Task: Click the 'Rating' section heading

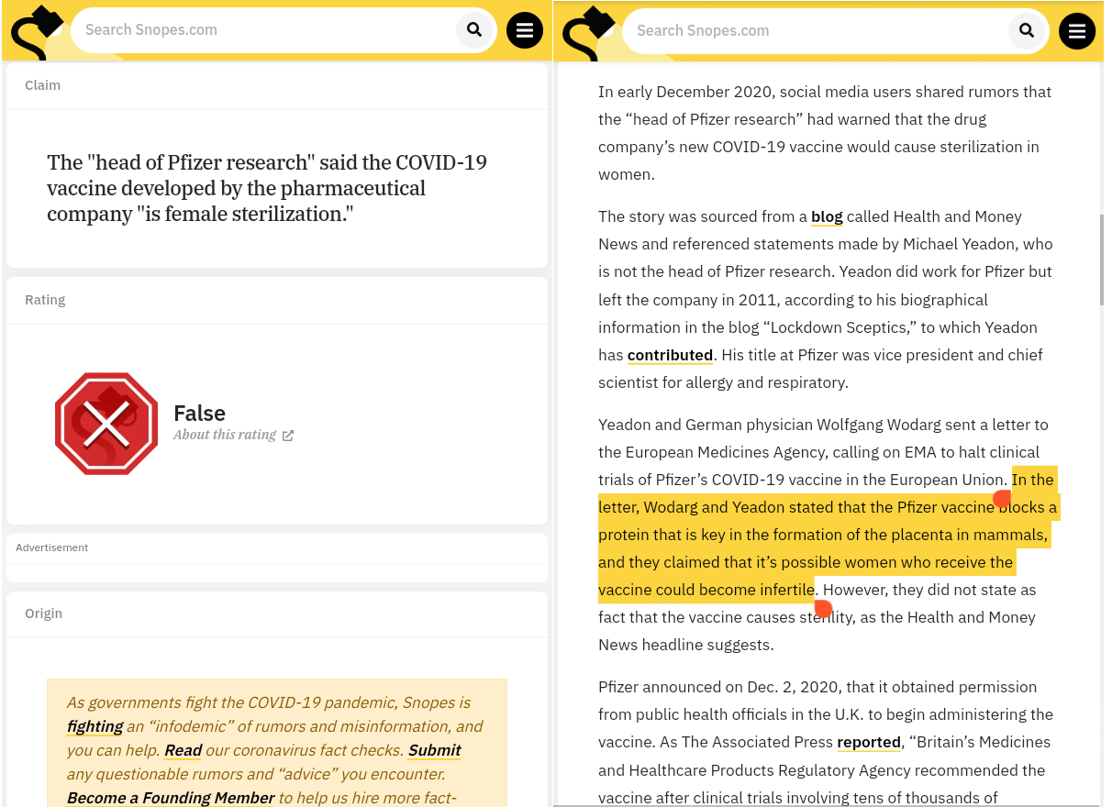Action: [45, 300]
